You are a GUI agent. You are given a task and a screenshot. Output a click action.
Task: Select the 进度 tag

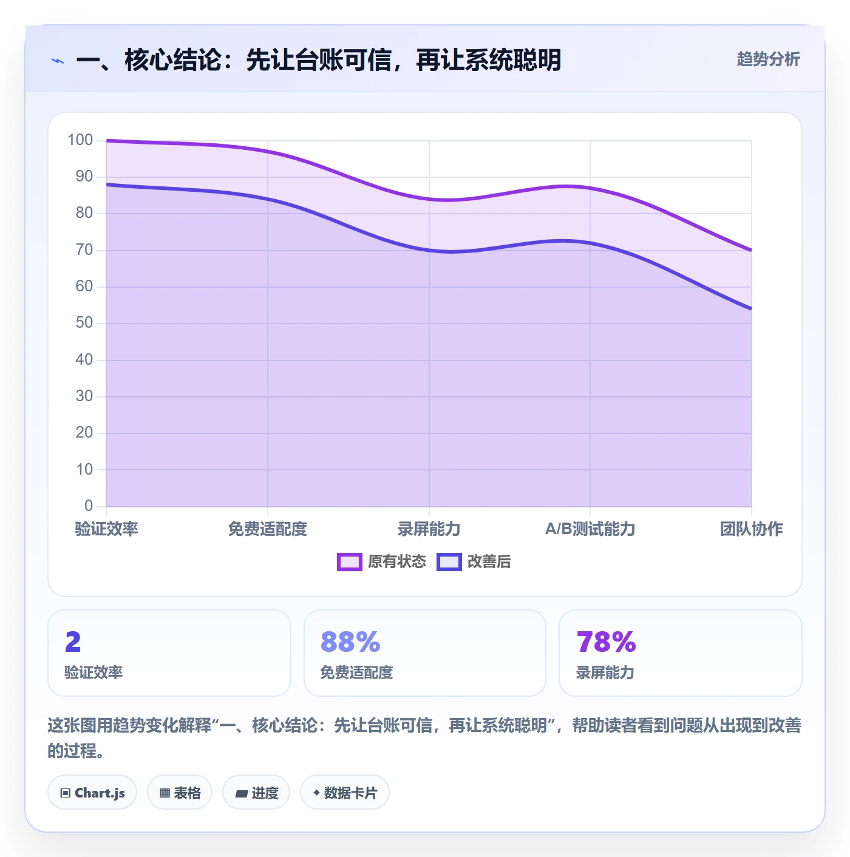[256, 793]
